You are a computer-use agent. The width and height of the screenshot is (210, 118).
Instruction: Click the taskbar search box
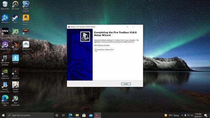click(x=30, y=115)
